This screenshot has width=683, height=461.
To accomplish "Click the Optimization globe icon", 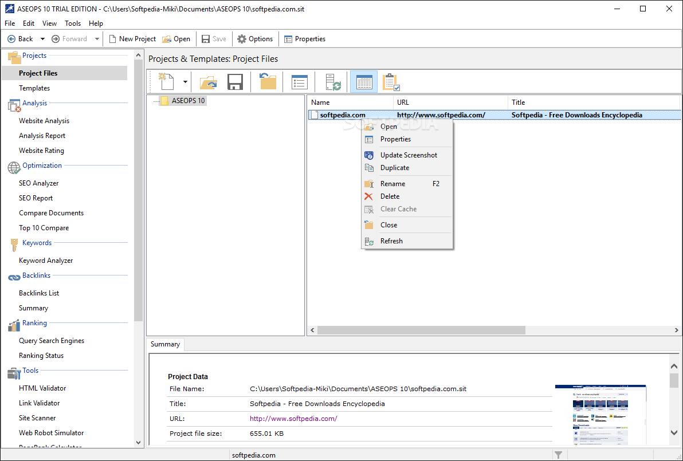I will [x=14, y=168].
